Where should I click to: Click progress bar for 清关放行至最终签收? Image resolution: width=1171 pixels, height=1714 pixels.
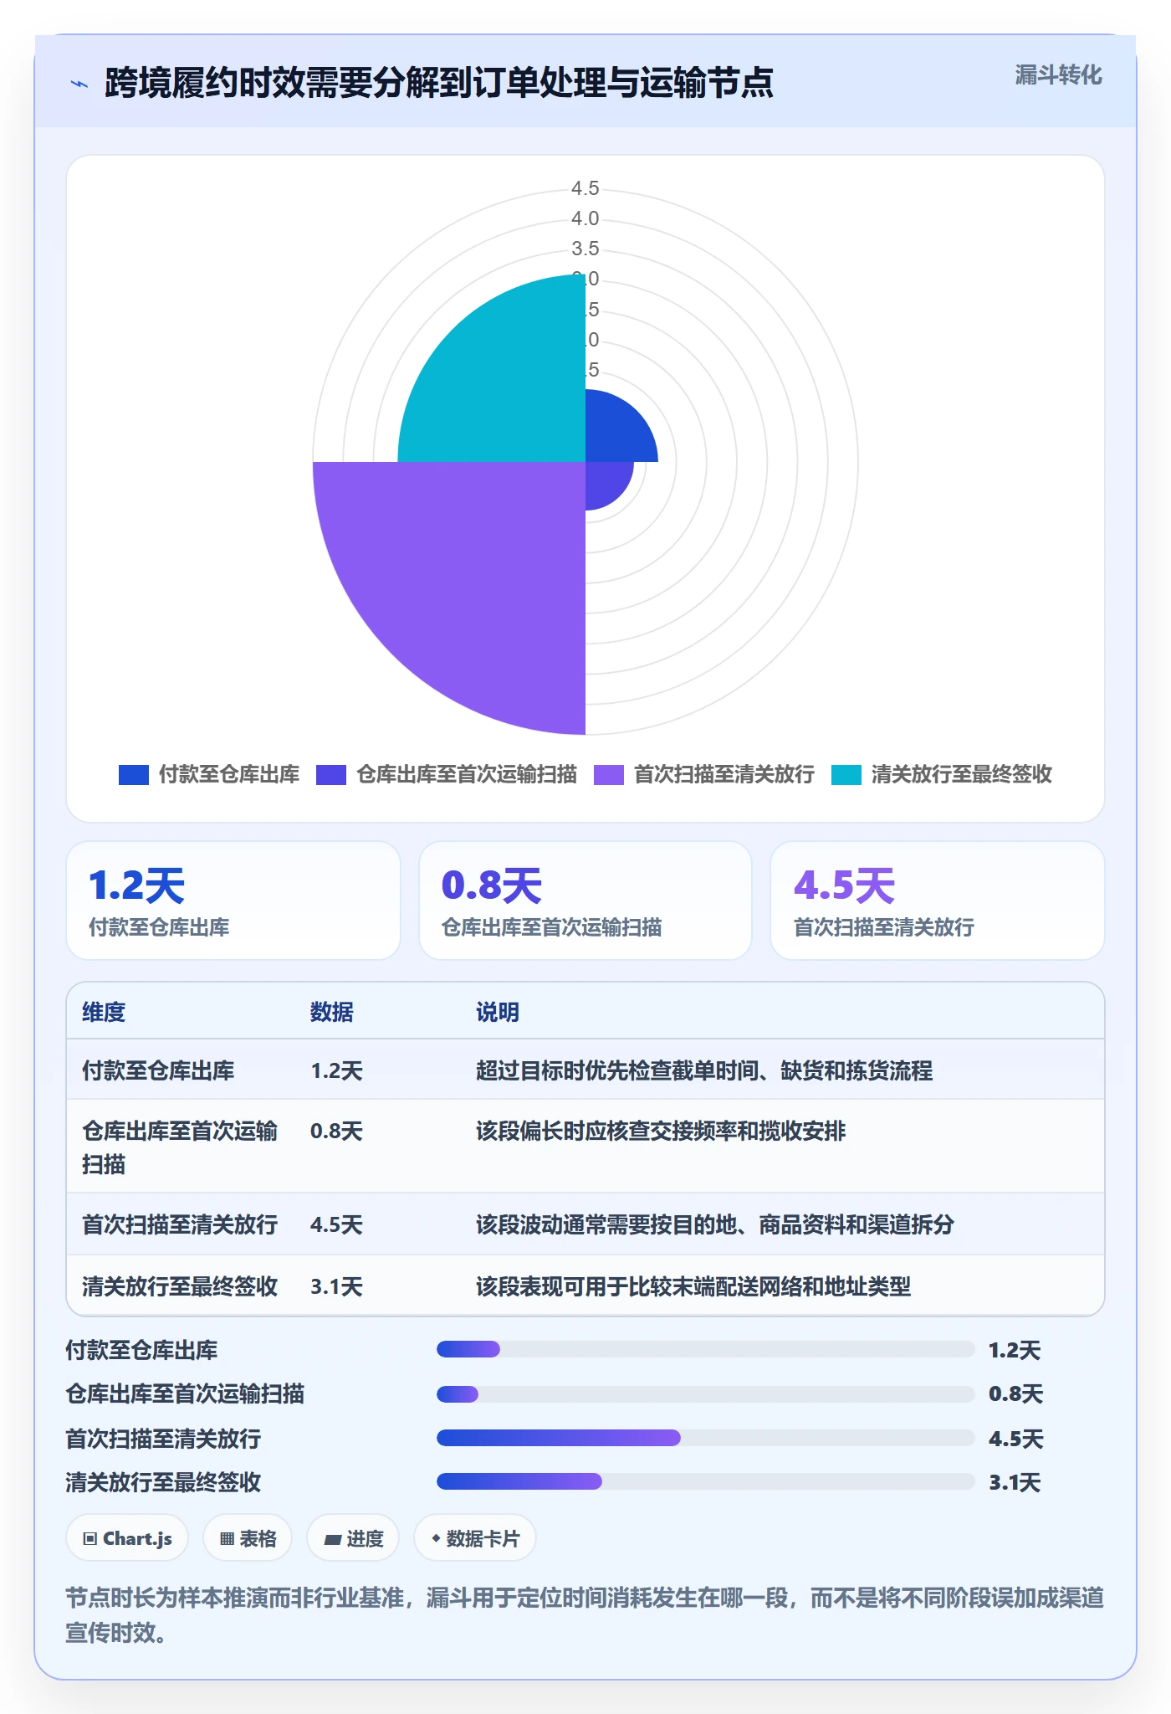[x=706, y=1482]
